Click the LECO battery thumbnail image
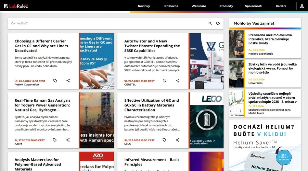Viewport: 308px width, 171px height. tap(207, 120)
